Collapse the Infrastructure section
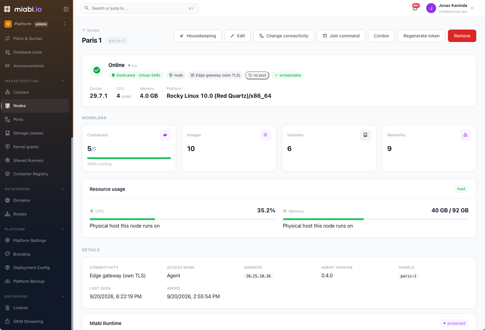Screen dimensions: 485x330 (63, 81)
